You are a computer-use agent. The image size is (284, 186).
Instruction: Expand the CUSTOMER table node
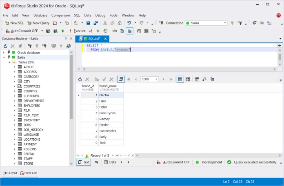click(14, 96)
